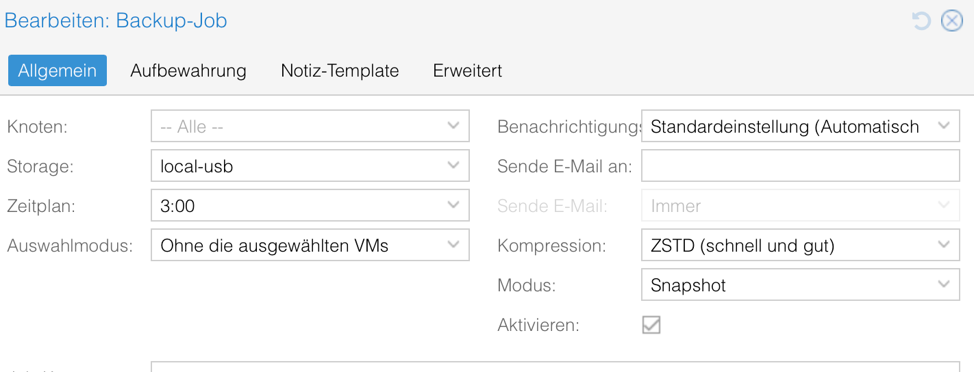This screenshot has width=974, height=372.
Task: Select the Erweitert tab
Action: (x=468, y=70)
